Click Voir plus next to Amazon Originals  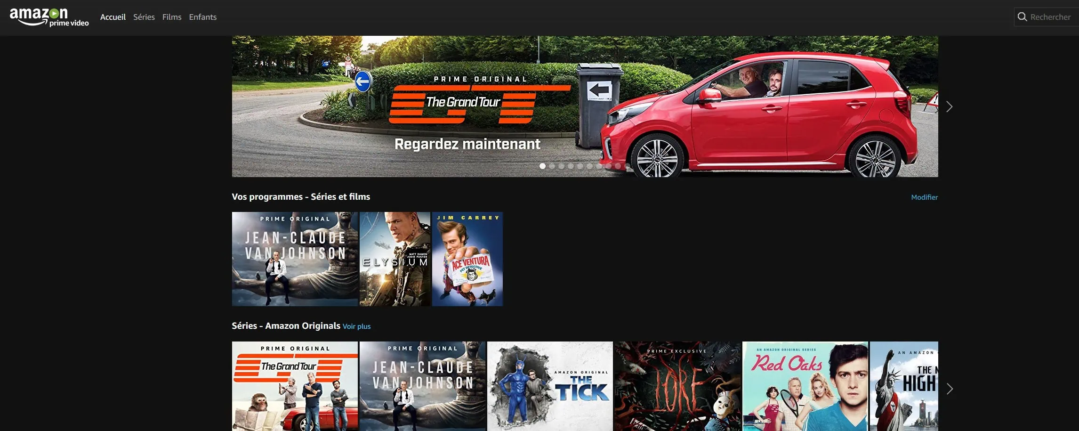click(x=356, y=326)
